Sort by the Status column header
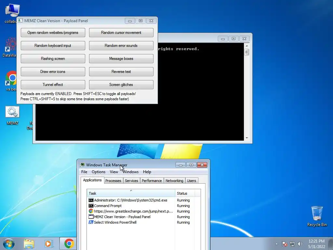 click(185, 193)
